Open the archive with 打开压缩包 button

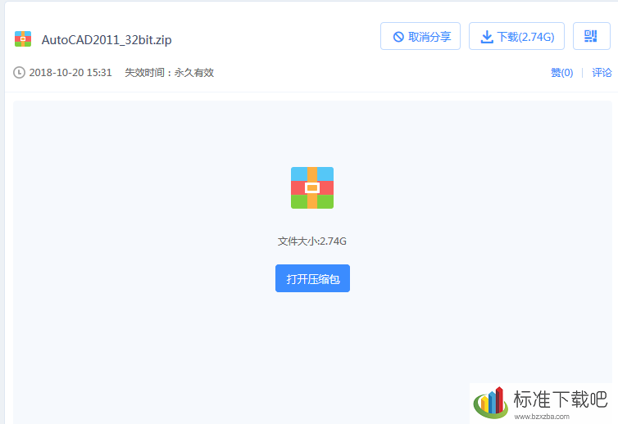(312, 278)
